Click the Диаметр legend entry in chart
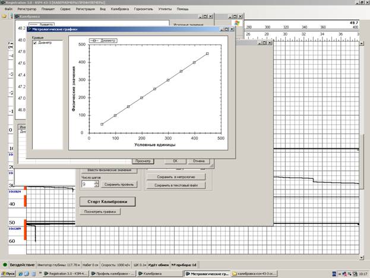This screenshot has width=370, height=278. [103, 40]
